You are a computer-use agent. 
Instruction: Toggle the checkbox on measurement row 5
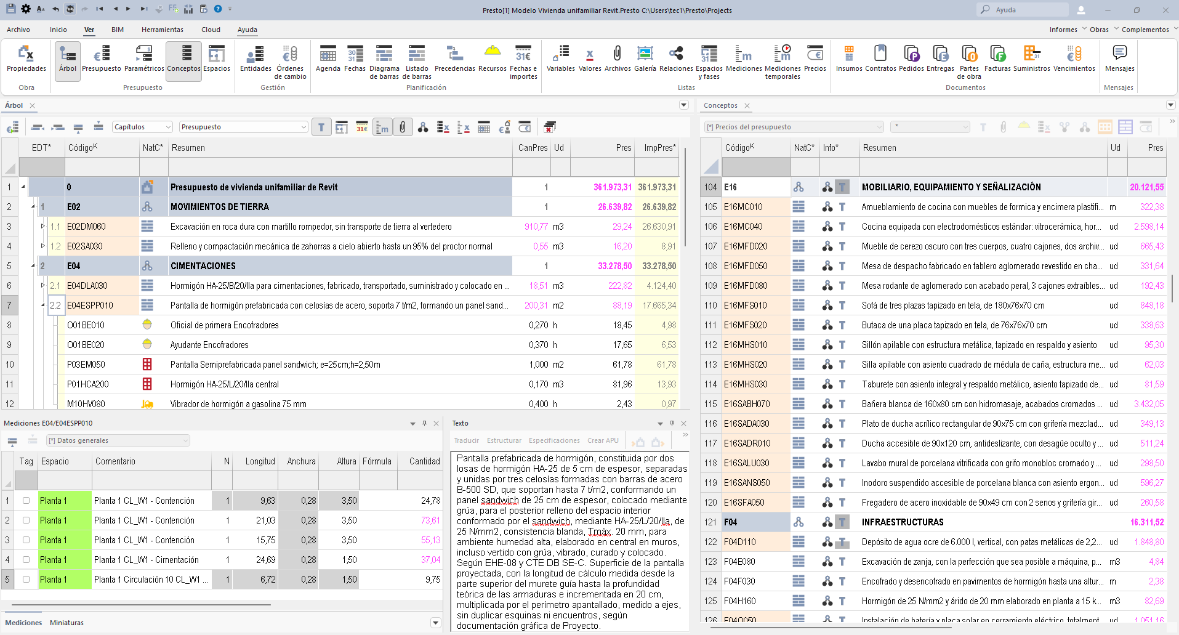26,580
